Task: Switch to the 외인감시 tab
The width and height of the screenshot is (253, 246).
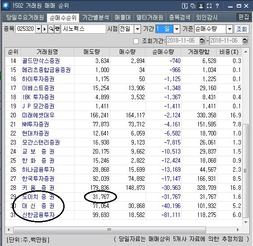Action: click(207, 17)
